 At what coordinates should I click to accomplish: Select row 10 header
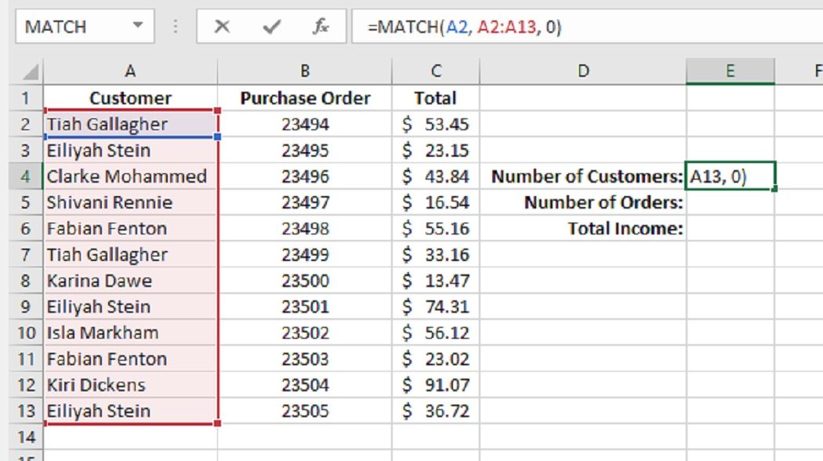(x=26, y=333)
